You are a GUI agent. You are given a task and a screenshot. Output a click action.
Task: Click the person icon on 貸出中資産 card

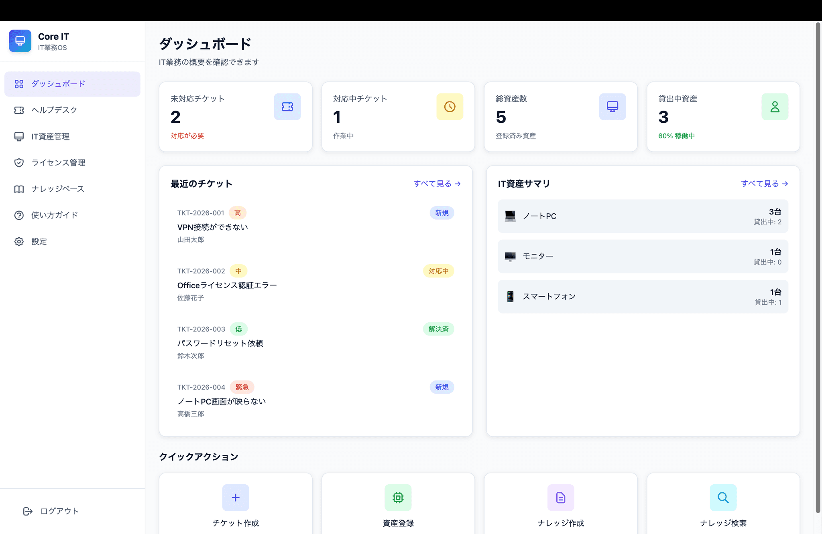coord(775,107)
